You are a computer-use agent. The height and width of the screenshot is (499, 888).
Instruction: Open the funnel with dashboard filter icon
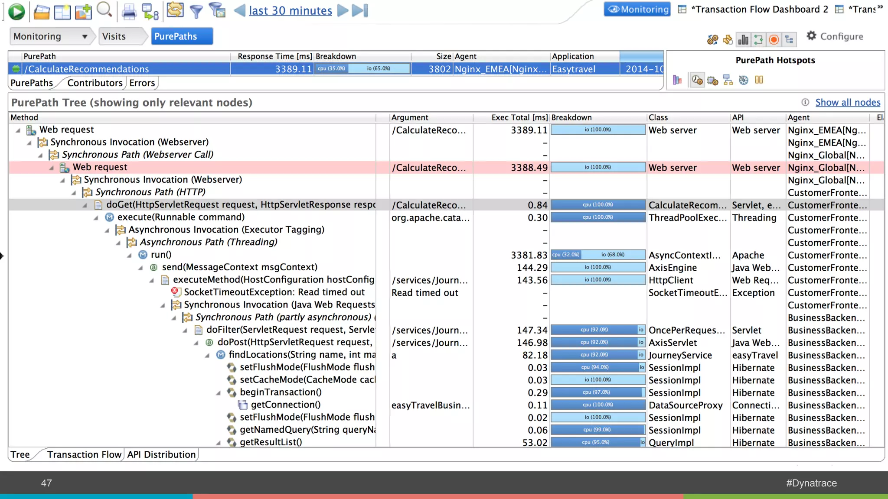217,10
